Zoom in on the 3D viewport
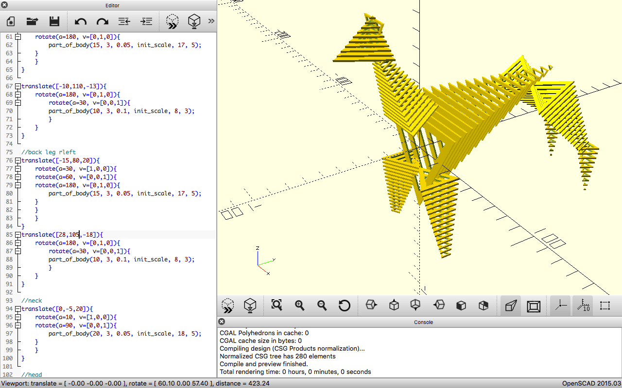This screenshot has width=622, height=388. pos(300,305)
